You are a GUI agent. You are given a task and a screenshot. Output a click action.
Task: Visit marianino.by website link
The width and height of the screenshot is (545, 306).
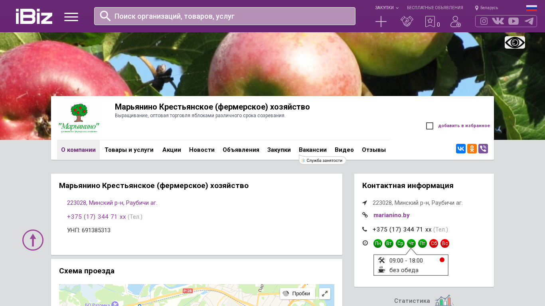pyautogui.click(x=391, y=215)
